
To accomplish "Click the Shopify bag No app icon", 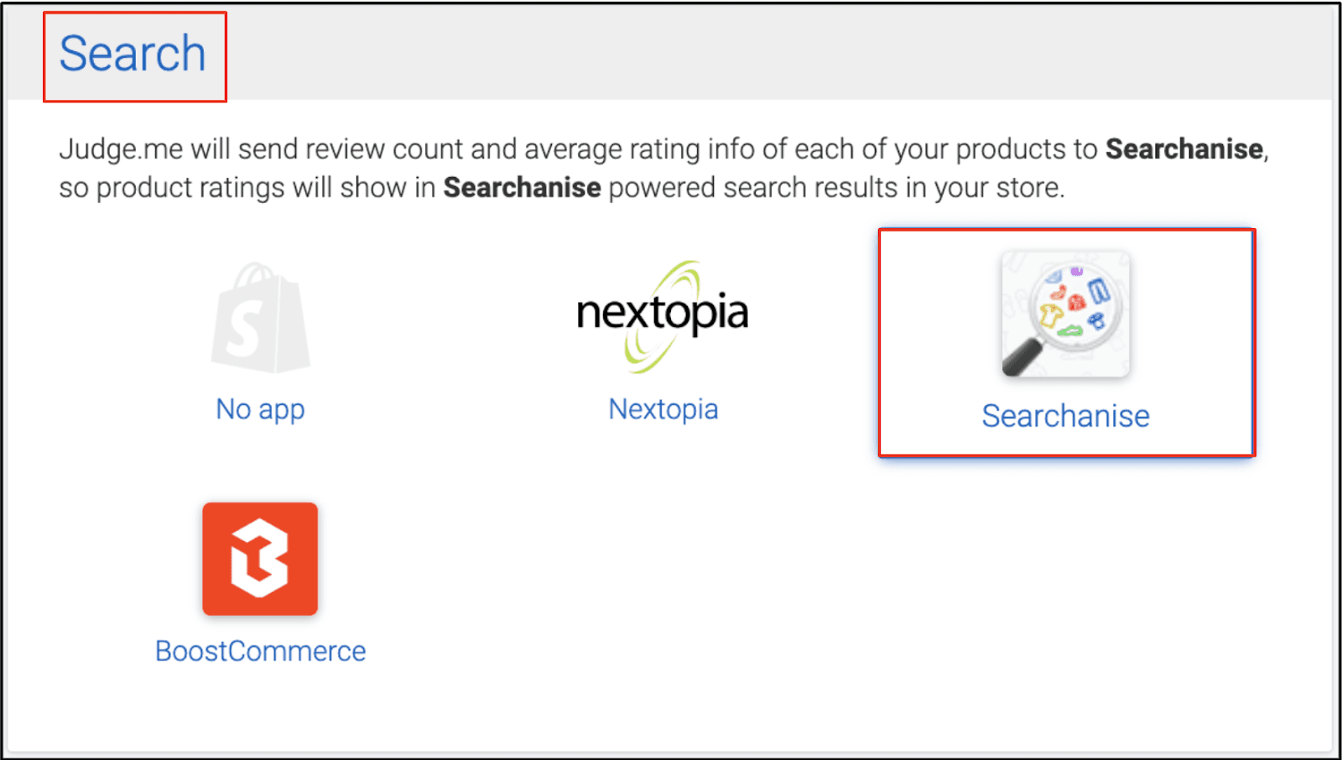I will [260, 319].
